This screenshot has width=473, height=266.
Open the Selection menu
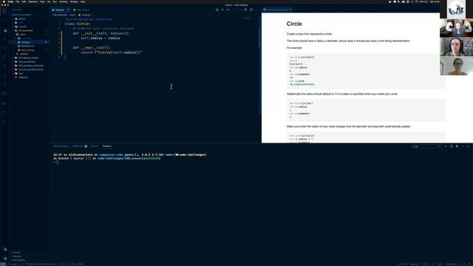(x=33, y=1)
